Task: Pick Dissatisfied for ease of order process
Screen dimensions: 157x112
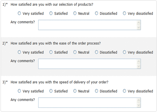Action: point(96,52)
